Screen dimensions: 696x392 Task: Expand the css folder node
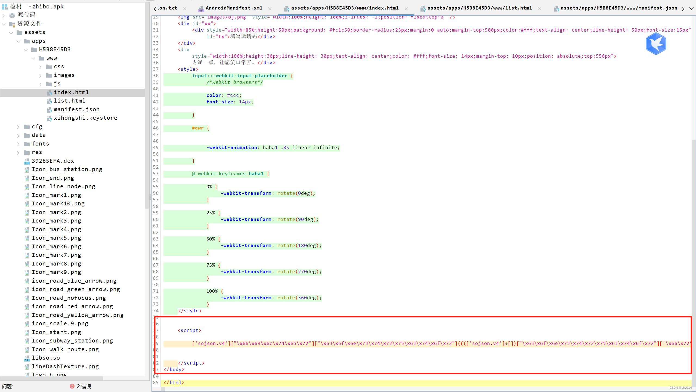(x=41, y=67)
